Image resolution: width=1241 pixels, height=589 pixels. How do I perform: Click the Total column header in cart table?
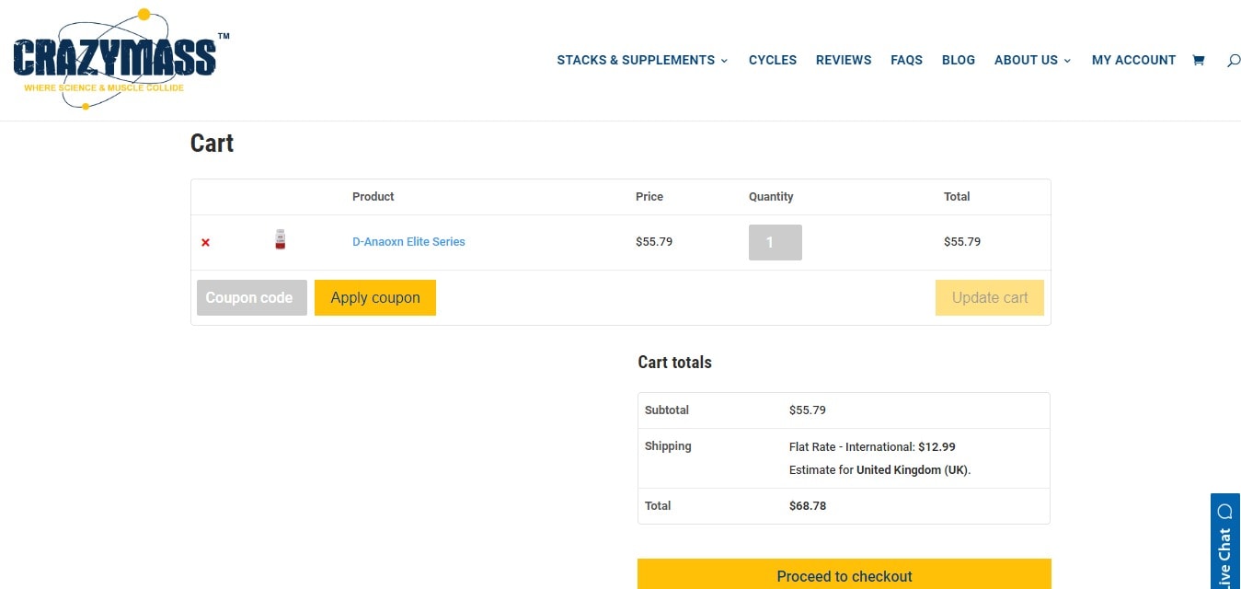coord(957,196)
